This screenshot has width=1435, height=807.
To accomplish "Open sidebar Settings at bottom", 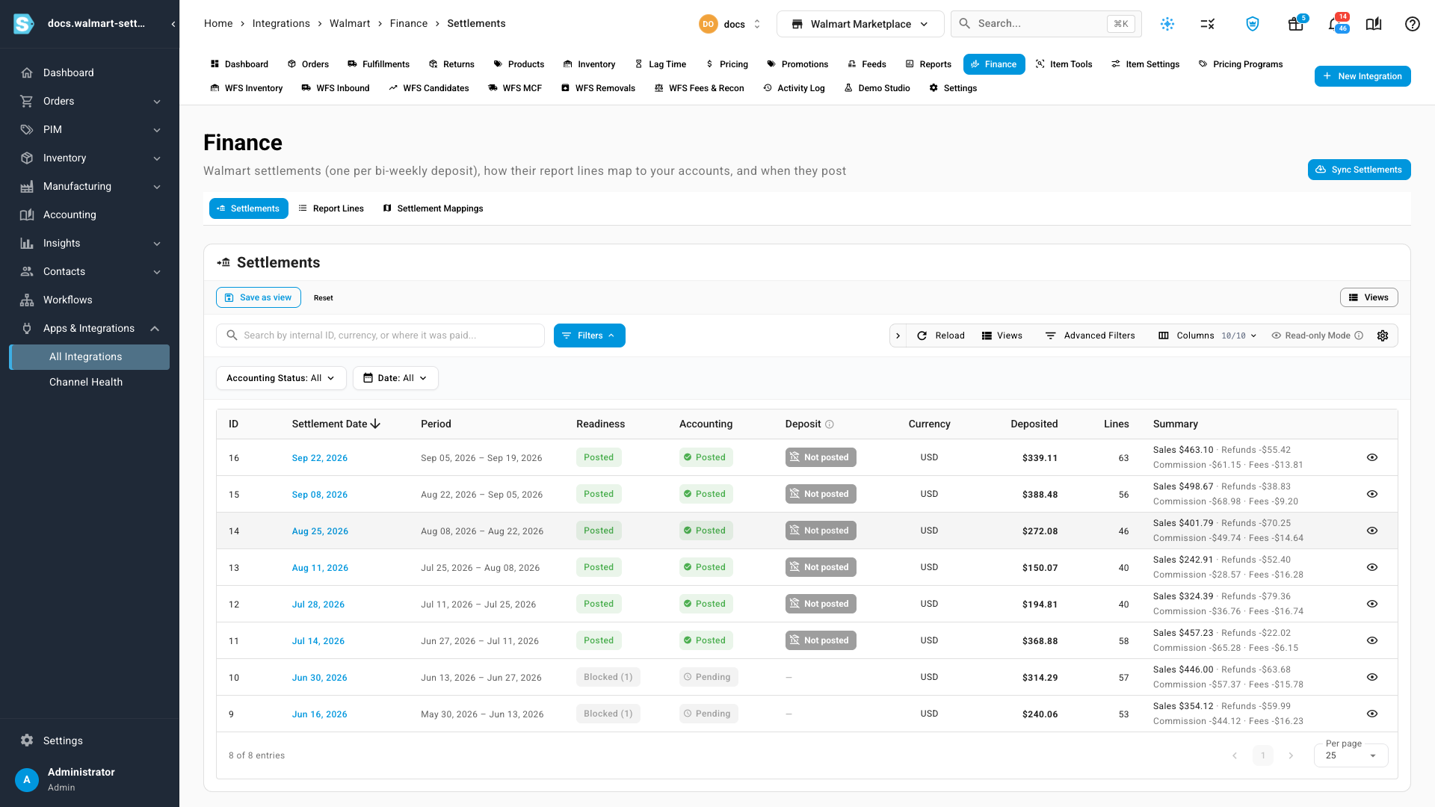I will click(90, 740).
